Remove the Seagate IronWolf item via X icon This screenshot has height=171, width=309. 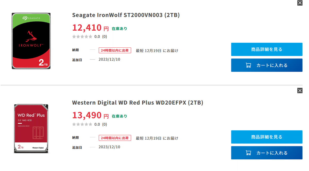point(300,3)
